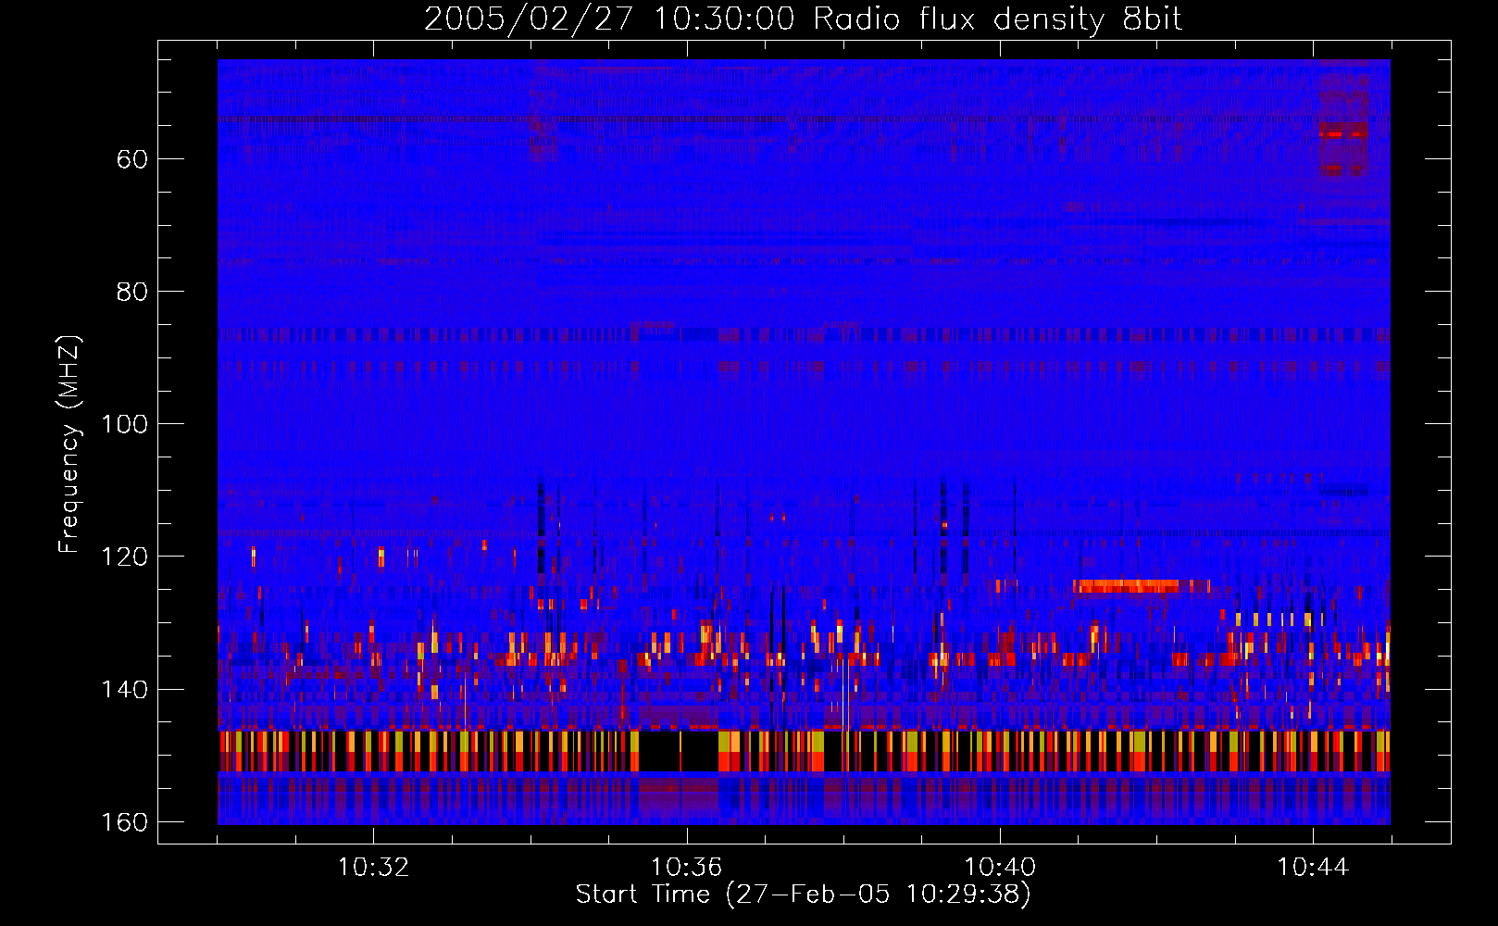Viewport: 1498px width, 926px height.
Task: Click the 10:40 time tick label
Action: pos(1000,868)
